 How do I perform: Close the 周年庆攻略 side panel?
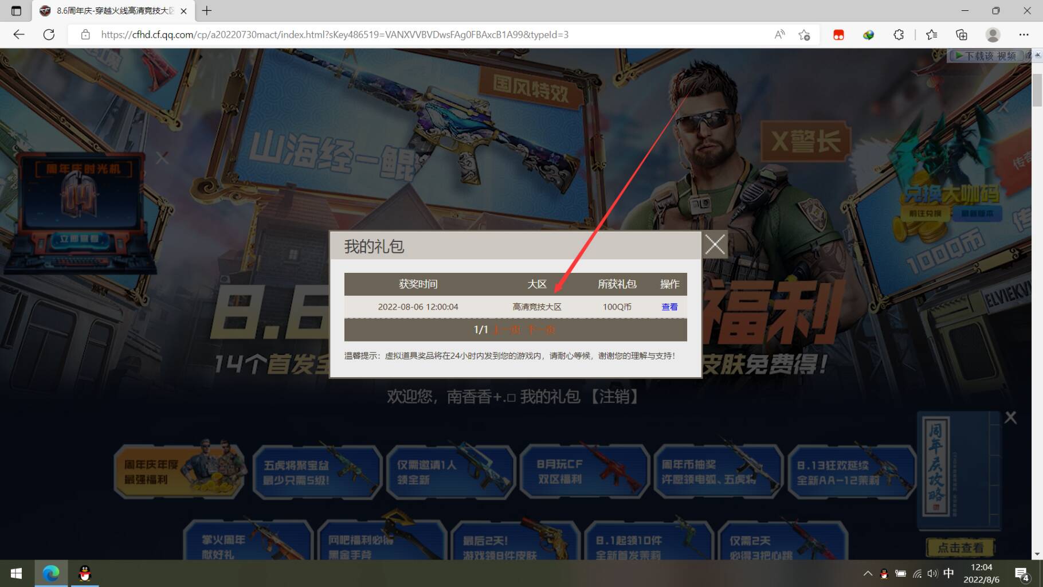[x=1010, y=418]
